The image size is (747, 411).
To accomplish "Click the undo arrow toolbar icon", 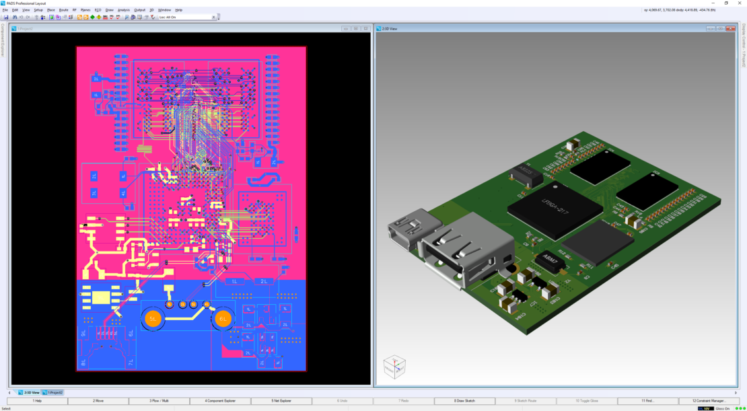I will point(21,17).
